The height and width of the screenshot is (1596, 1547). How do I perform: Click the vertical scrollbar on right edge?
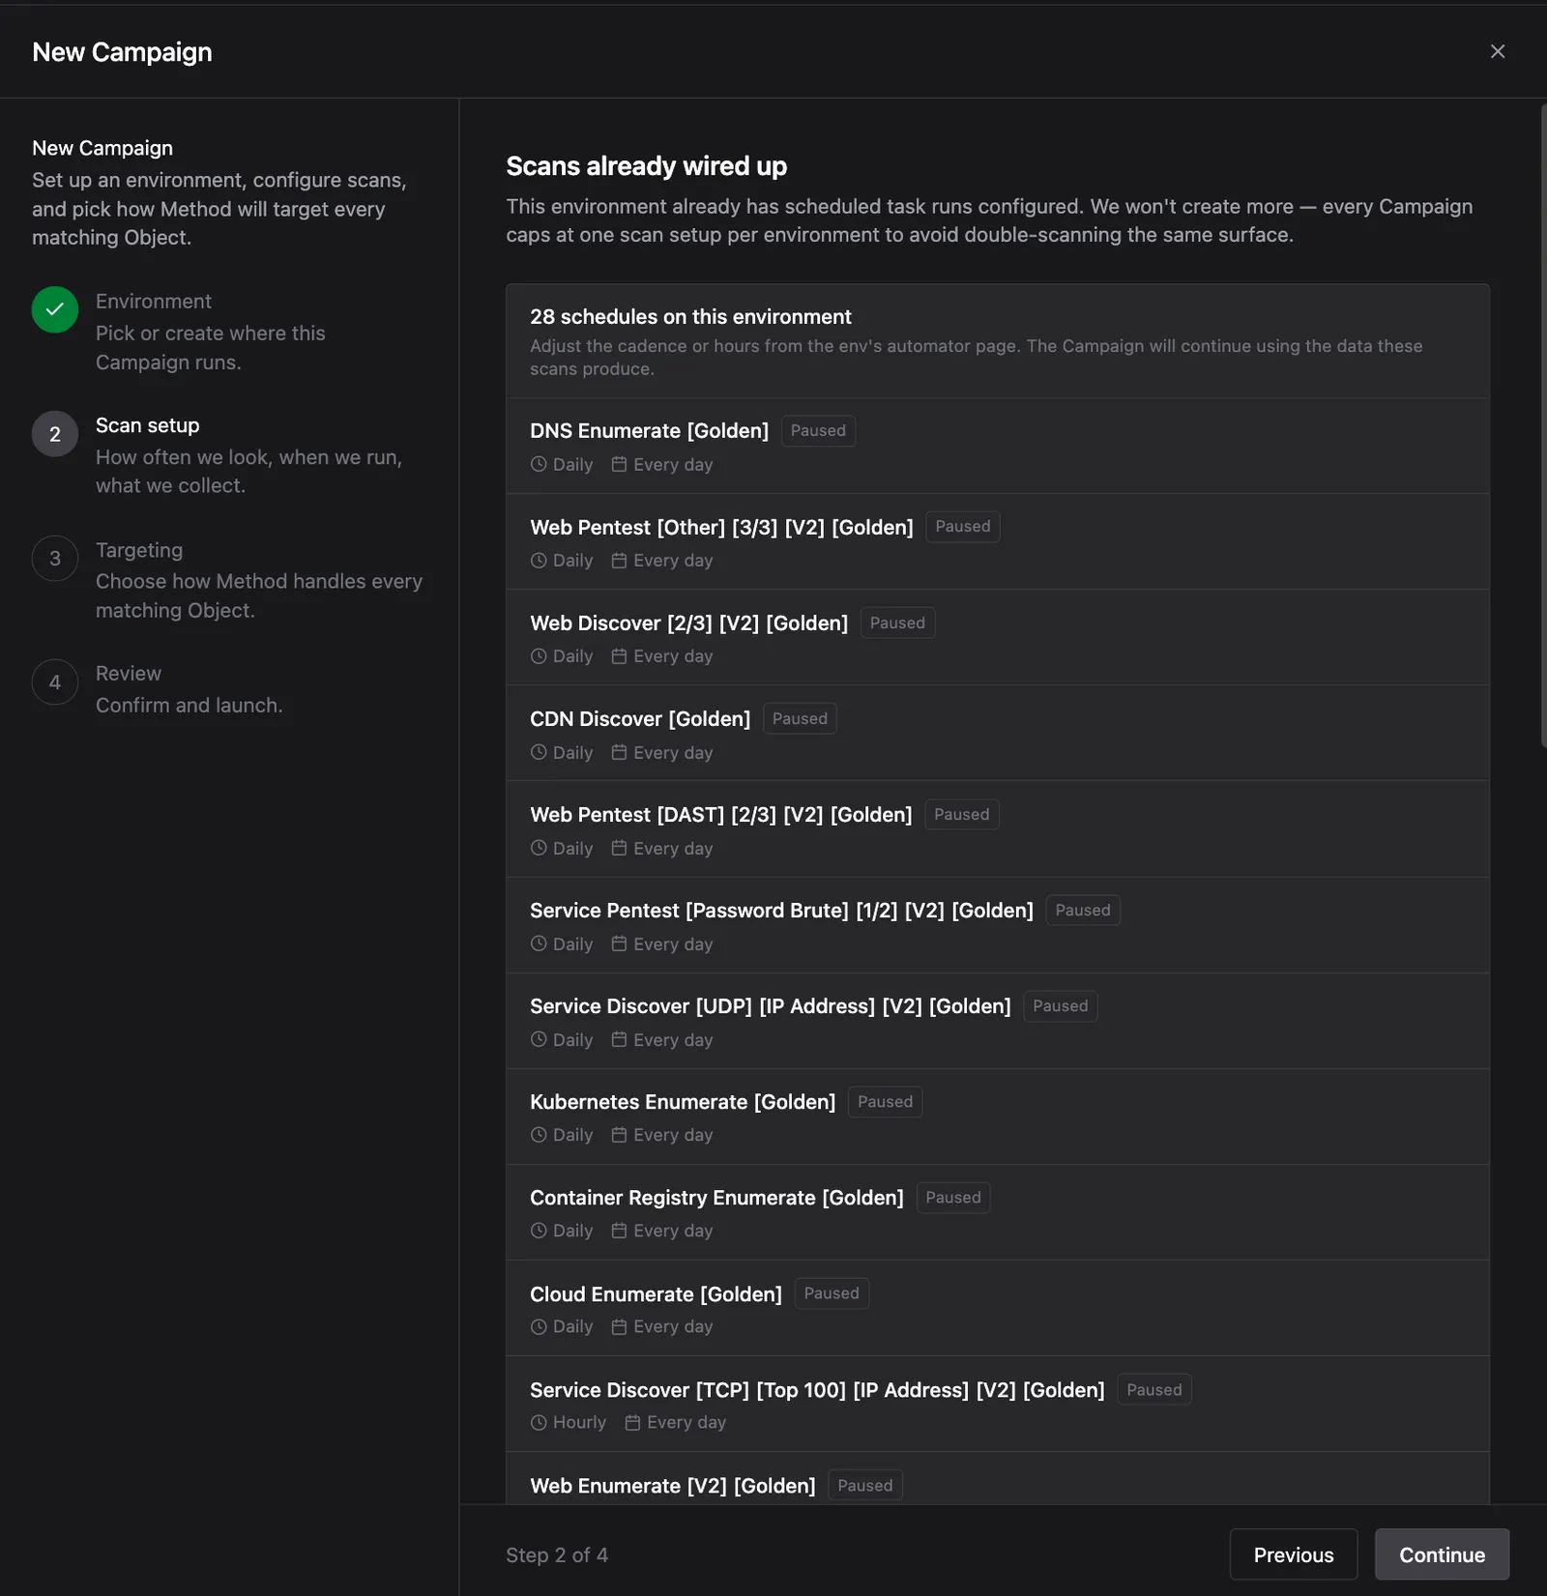[1543, 425]
